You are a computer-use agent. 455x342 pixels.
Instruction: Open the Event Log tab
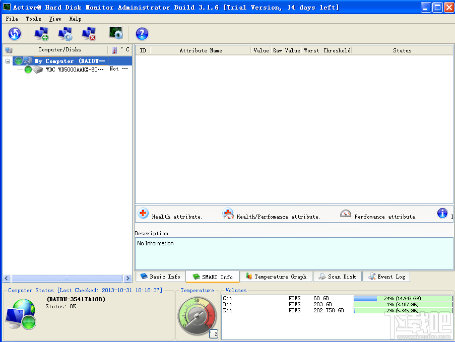pos(386,277)
